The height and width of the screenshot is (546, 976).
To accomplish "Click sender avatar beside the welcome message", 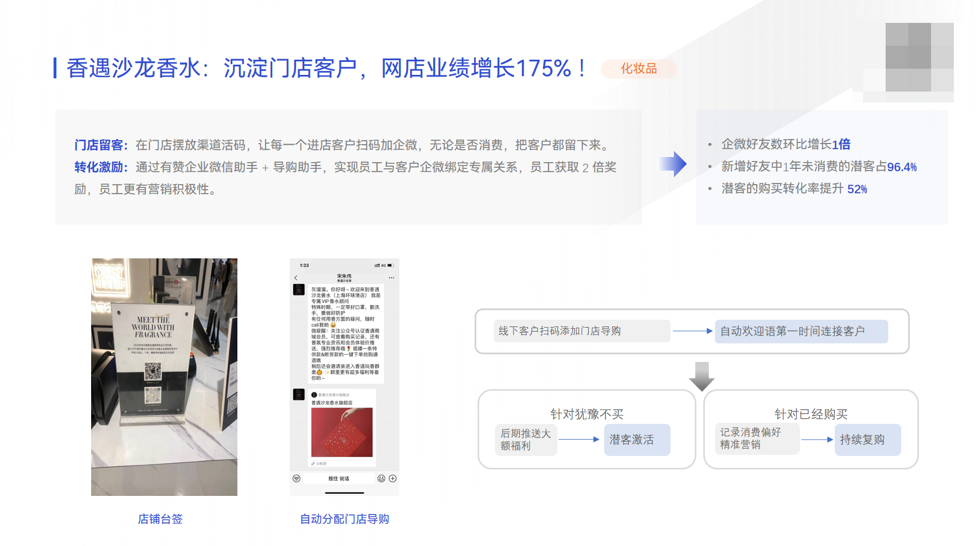I will (x=299, y=290).
